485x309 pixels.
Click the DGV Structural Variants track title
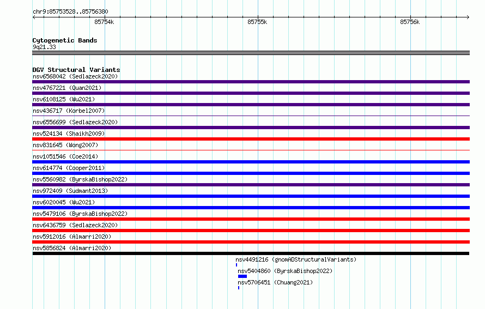tap(76, 70)
